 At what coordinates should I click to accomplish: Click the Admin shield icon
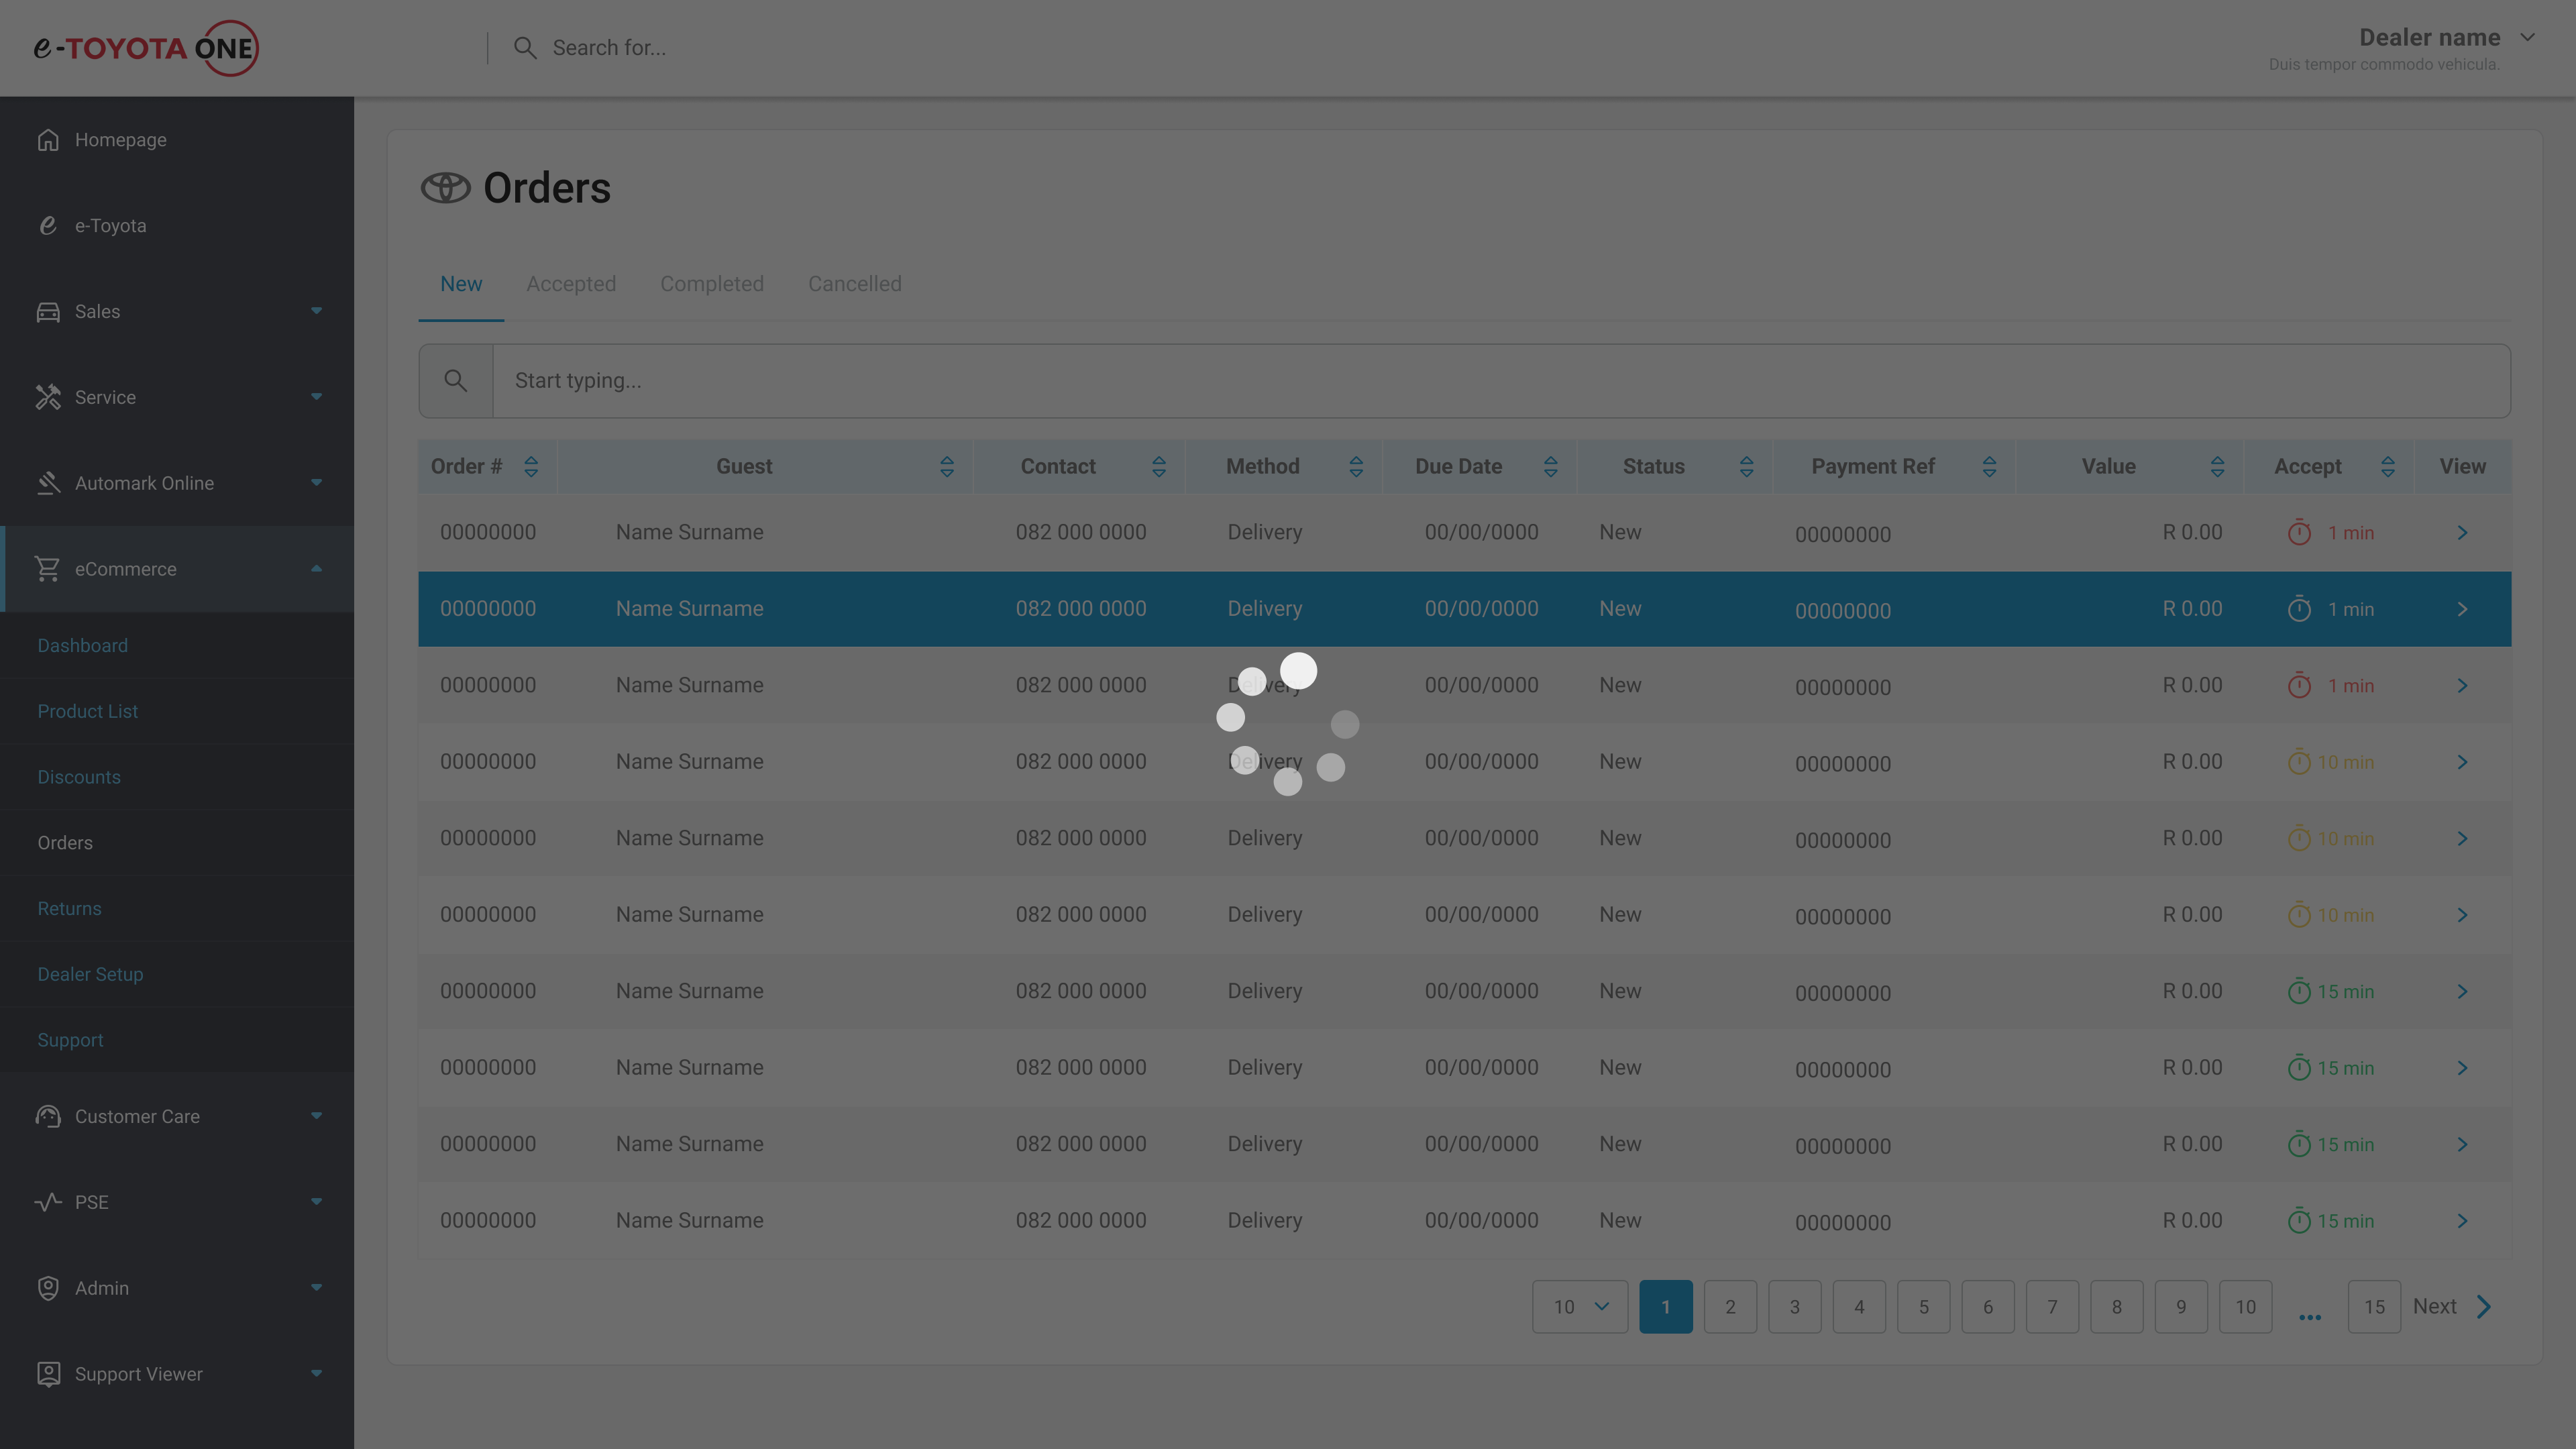pos(48,1288)
